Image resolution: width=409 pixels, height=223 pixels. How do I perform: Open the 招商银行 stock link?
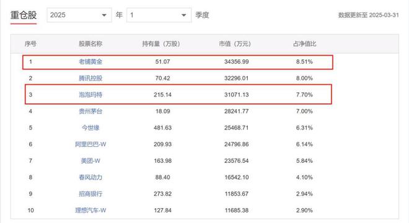coord(90,194)
